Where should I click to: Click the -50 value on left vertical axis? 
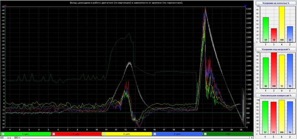click(3, 7)
